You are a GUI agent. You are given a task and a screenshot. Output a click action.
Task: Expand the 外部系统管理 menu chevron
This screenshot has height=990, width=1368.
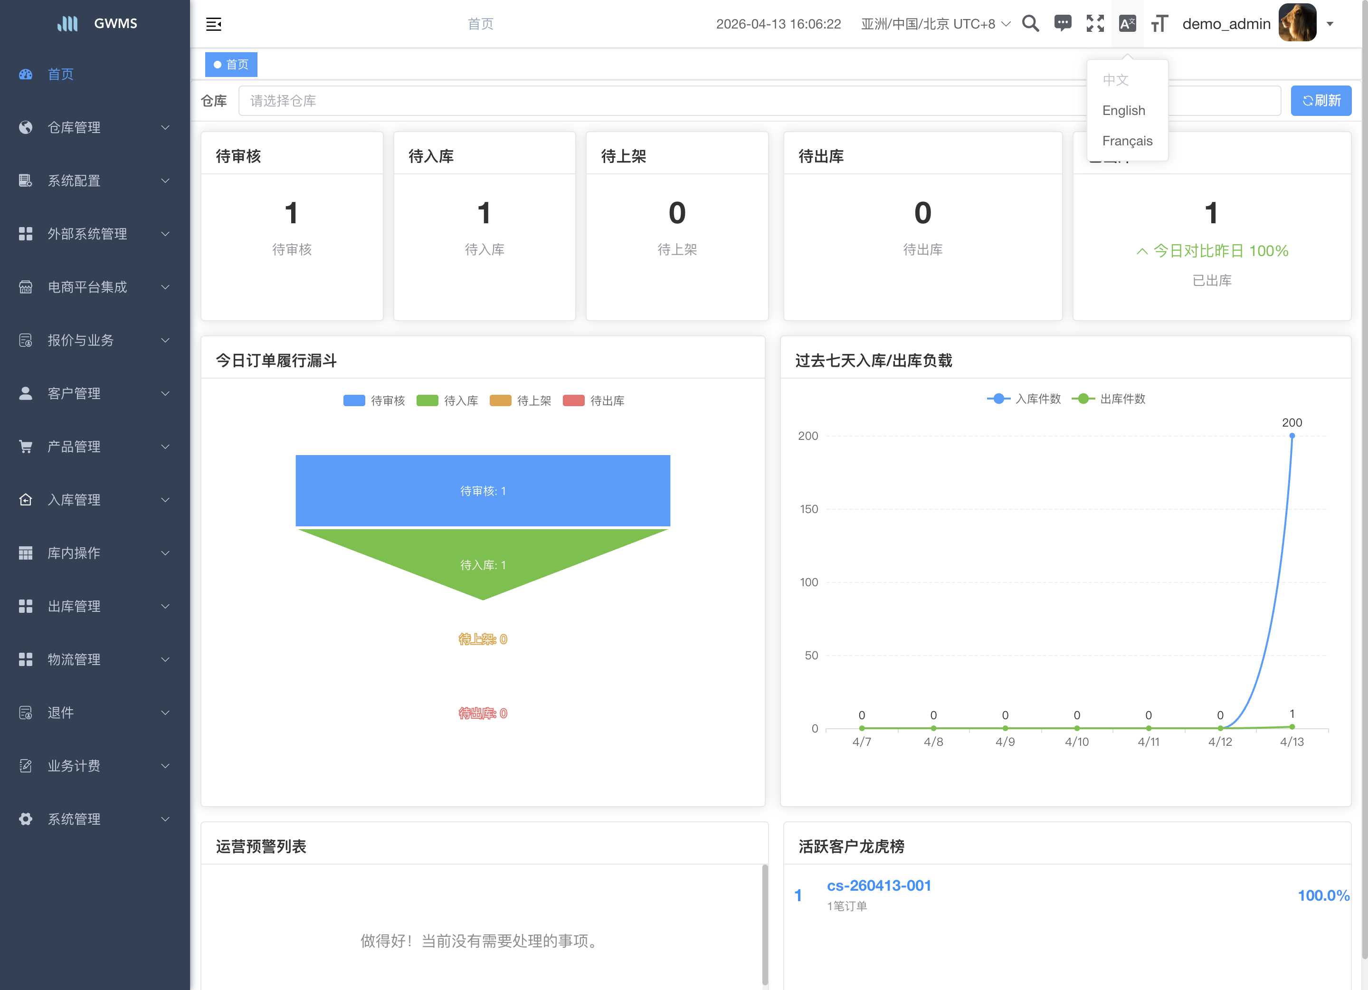click(165, 233)
